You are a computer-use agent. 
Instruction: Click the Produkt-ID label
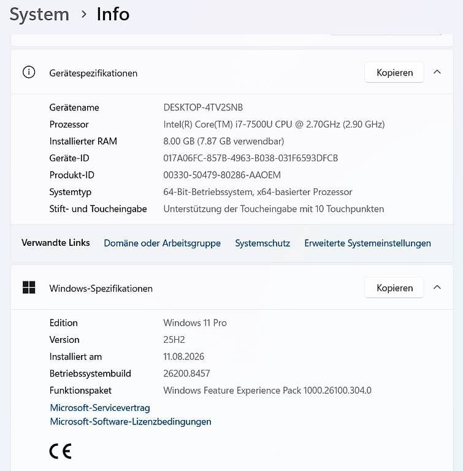(72, 175)
